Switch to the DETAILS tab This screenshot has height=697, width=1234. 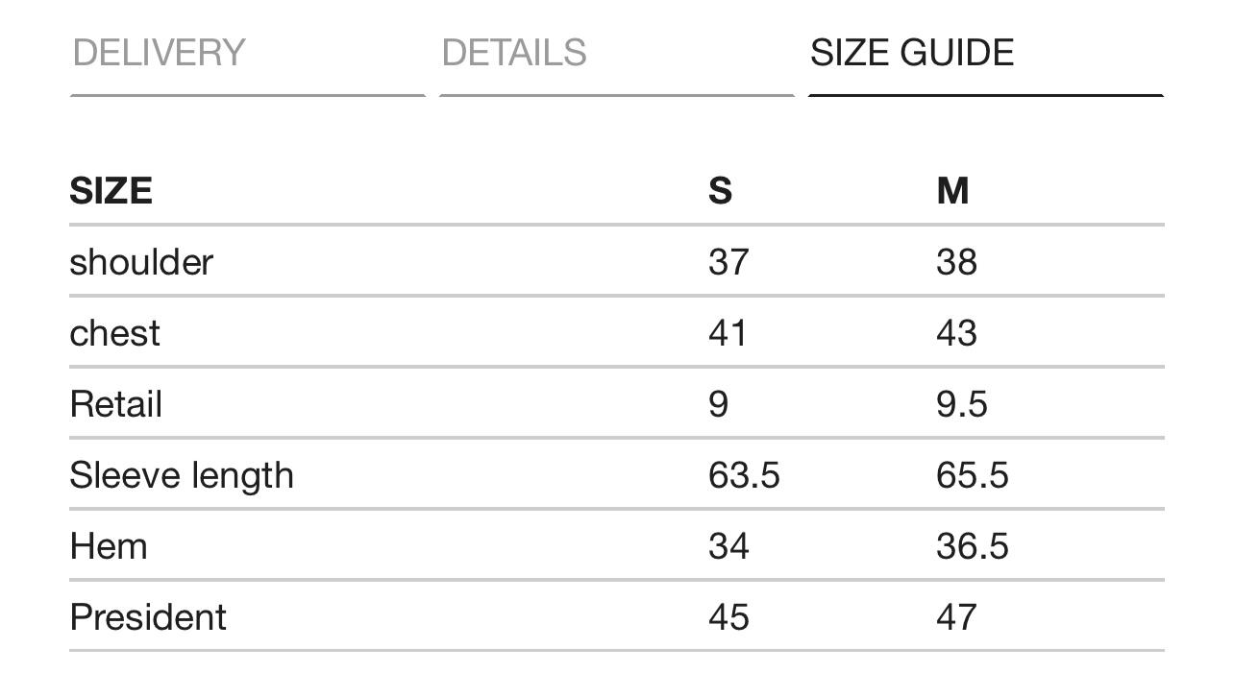pos(514,53)
